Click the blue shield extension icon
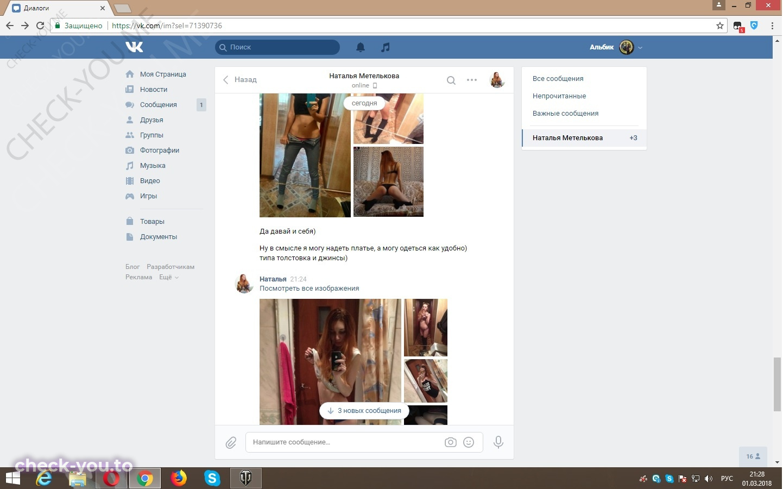This screenshot has height=489, width=783. click(754, 25)
